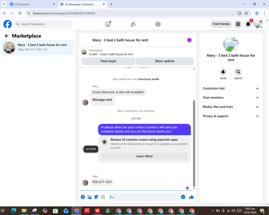Open conversation information with the purple icon

click(189, 40)
